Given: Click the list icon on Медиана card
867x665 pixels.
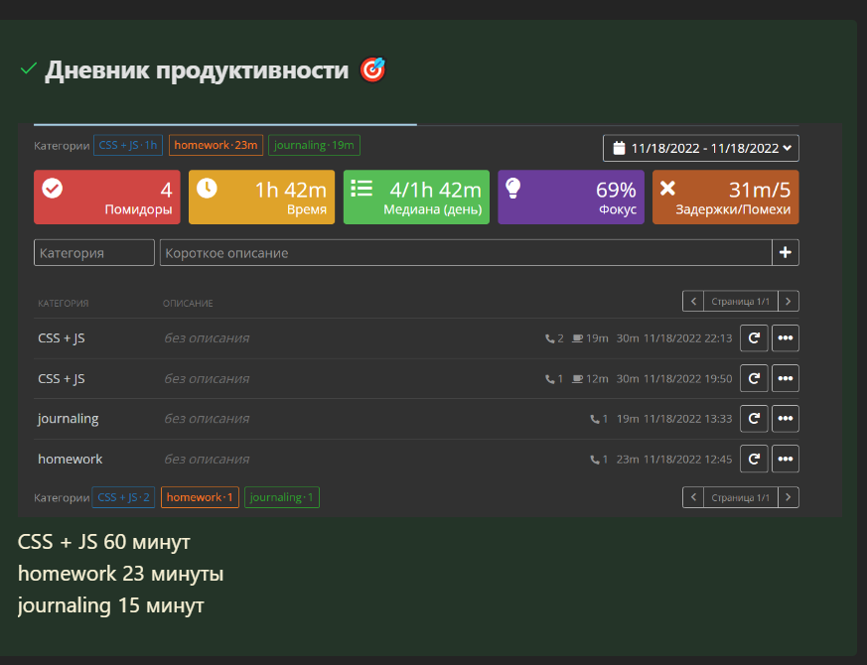Looking at the screenshot, I should pyautogui.click(x=361, y=188).
